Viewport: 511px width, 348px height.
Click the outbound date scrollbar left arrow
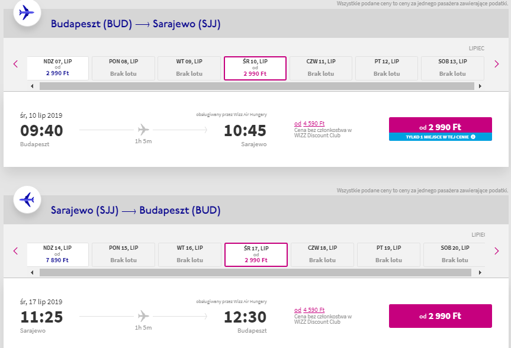[32, 86]
